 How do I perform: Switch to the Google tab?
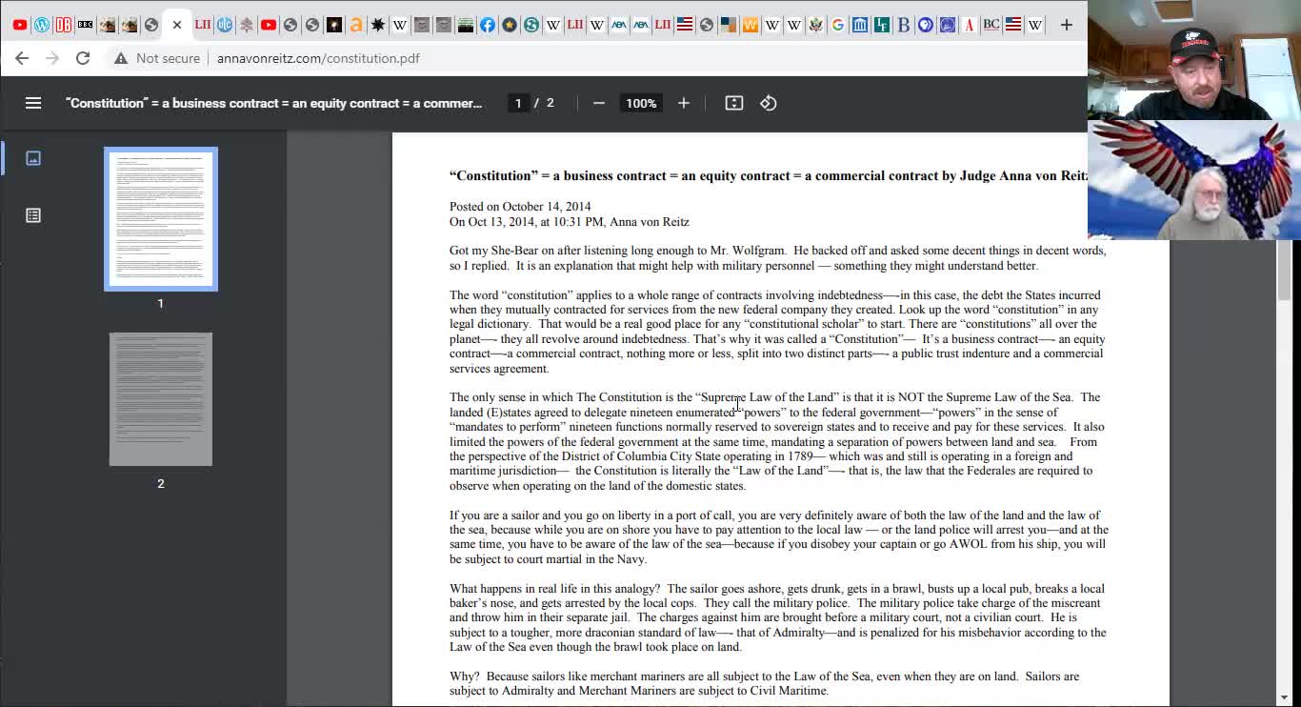coord(838,25)
